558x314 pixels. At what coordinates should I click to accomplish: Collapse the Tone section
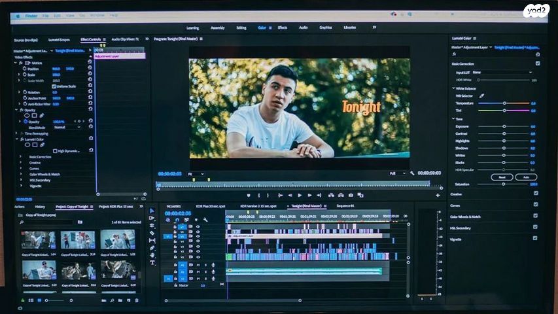click(x=453, y=118)
